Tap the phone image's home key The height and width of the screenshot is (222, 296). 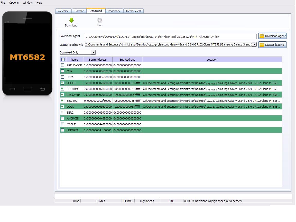(27, 89)
